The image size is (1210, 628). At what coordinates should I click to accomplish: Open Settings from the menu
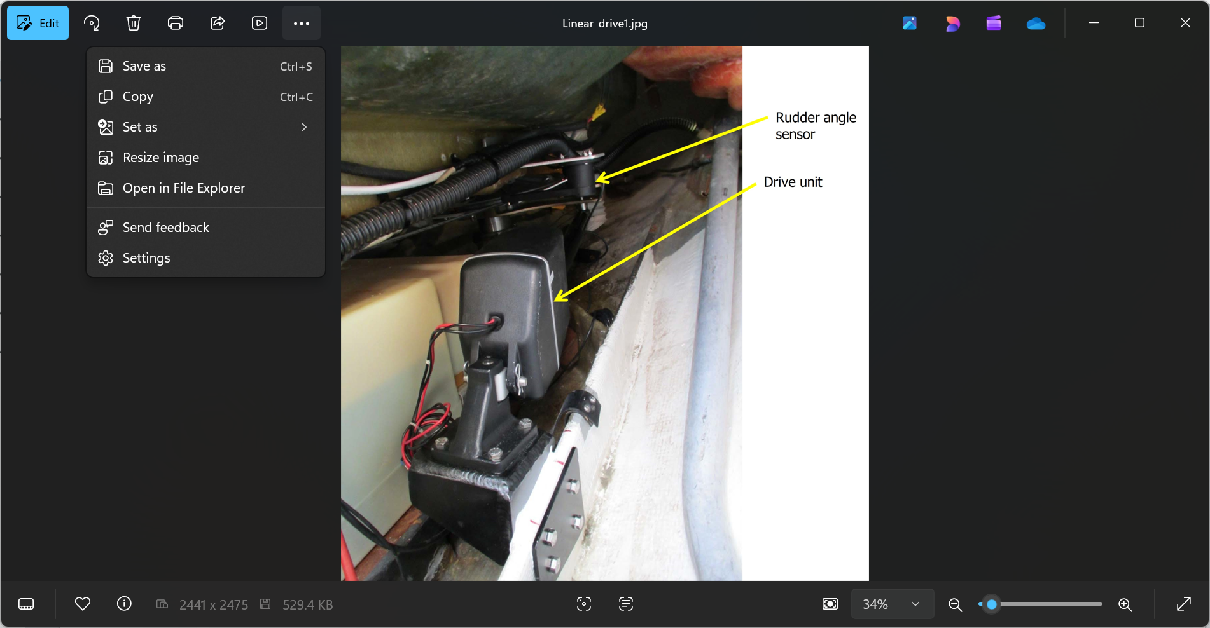click(205, 258)
